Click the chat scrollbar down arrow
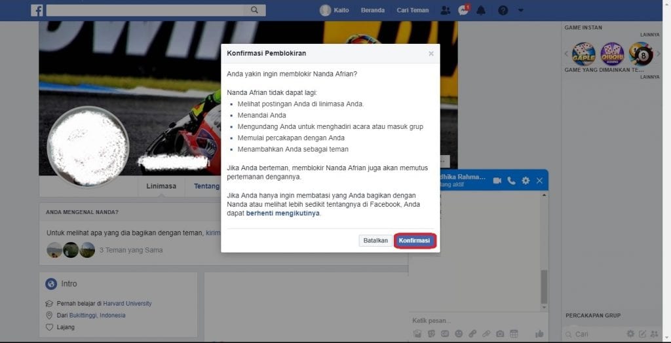Image resolution: width=671 pixels, height=343 pixels. tap(544, 308)
